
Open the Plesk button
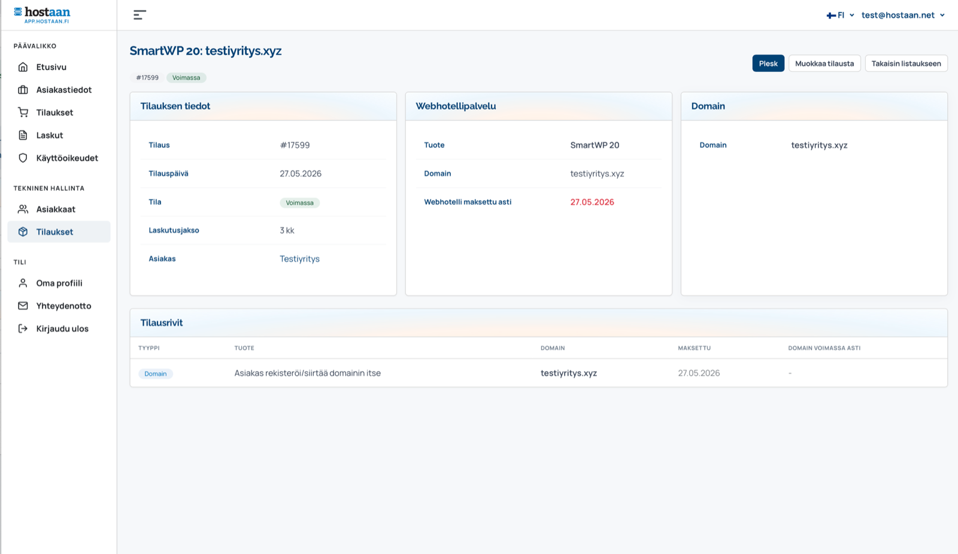pyautogui.click(x=768, y=63)
